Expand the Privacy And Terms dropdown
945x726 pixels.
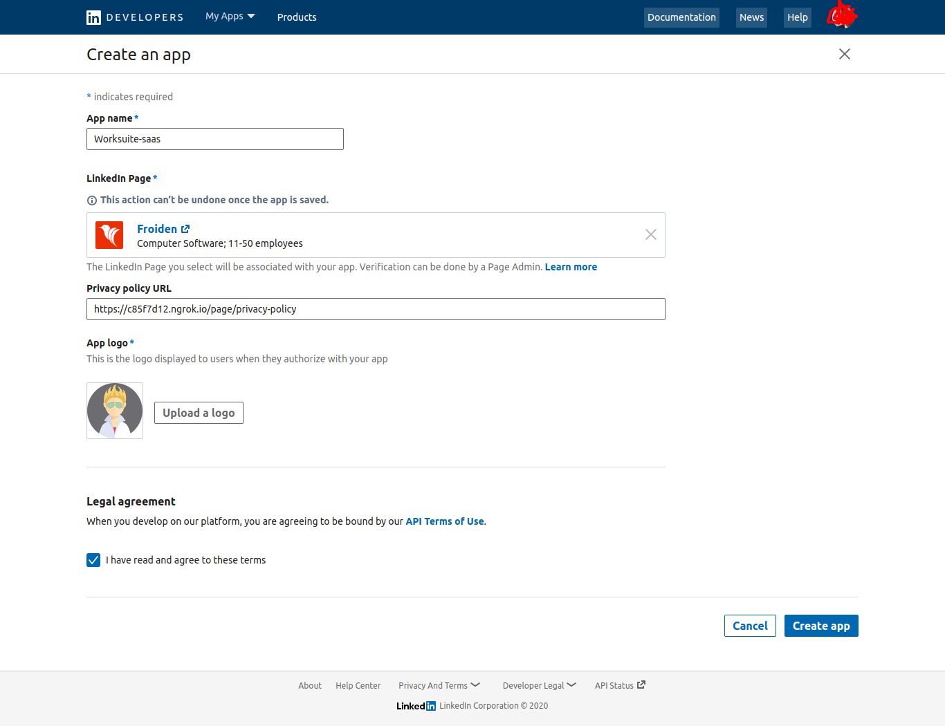439,686
